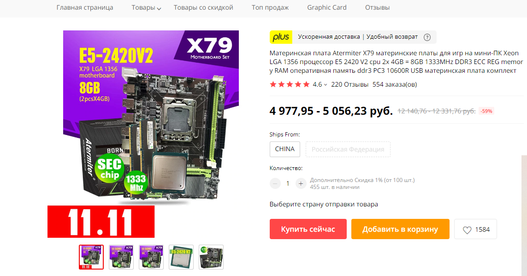Click the help question mark icon

click(x=427, y=37)
